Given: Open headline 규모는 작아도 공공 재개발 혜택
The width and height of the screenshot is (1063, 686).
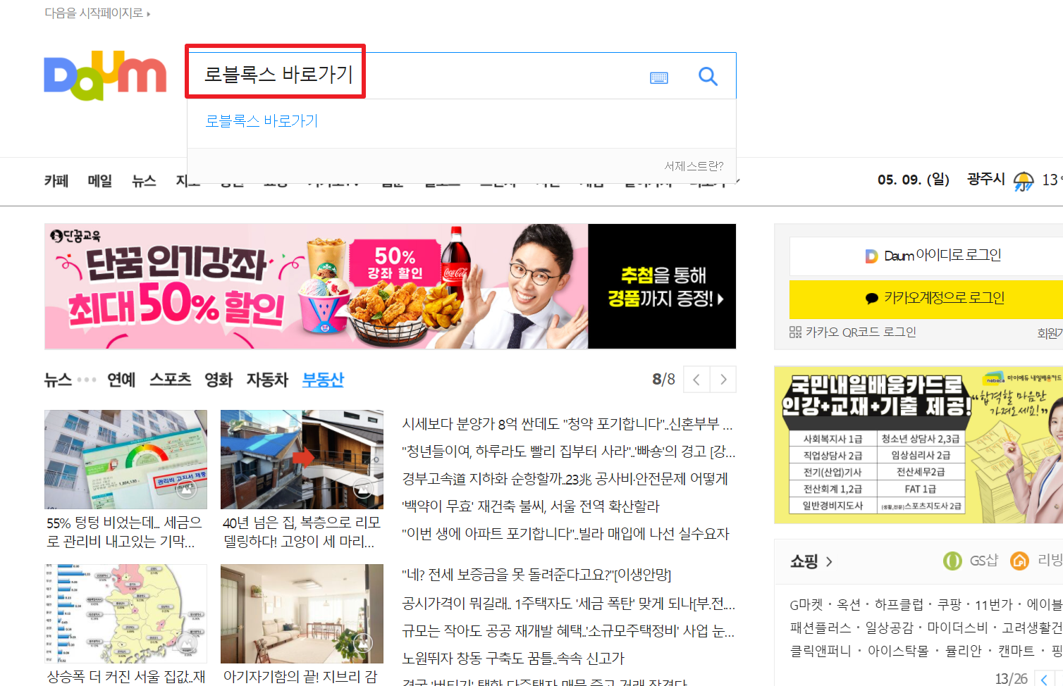Looking at the screenshot, I should 568,631.
